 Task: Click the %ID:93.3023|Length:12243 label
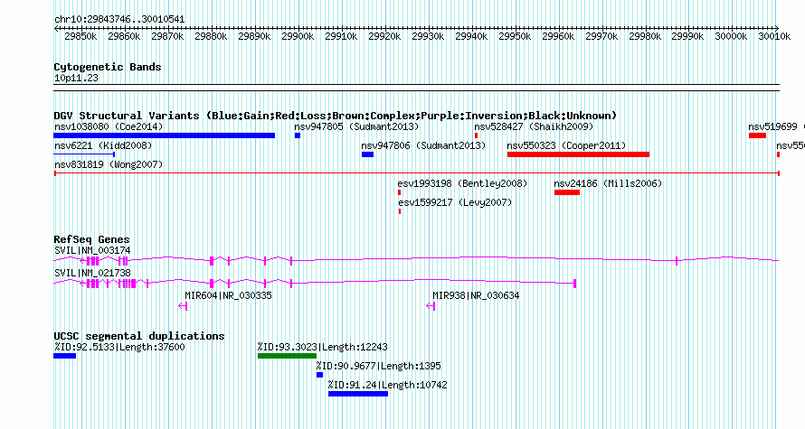(x=322, y=347)
